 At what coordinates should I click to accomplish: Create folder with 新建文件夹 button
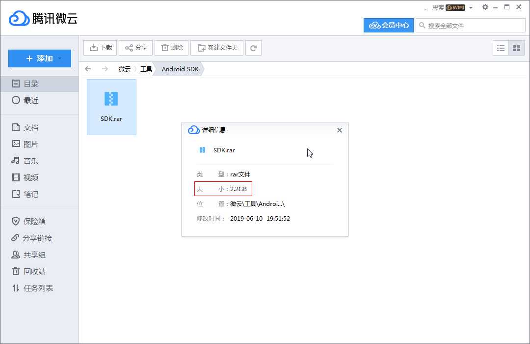click(x=217, y=48)
